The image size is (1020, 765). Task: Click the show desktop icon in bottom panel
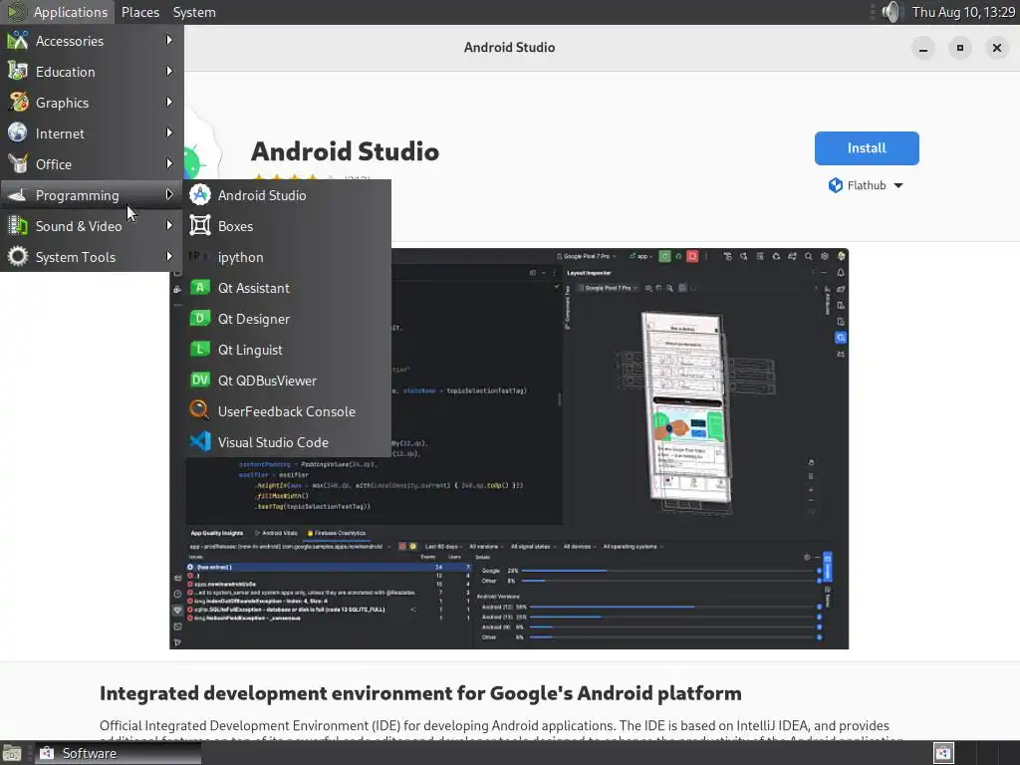[x=12, y=753]
